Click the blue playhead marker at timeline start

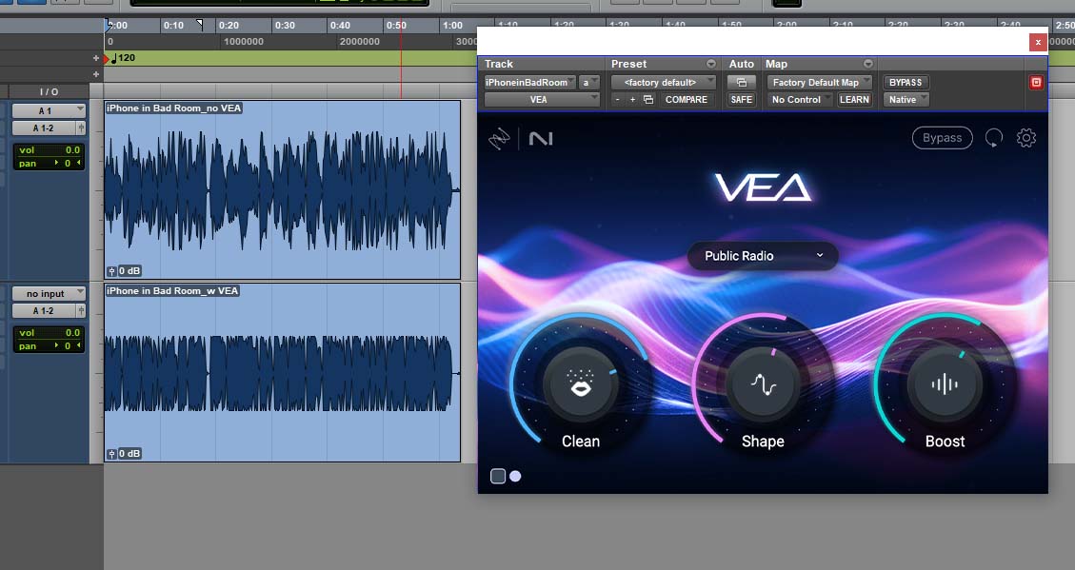(x=108, y=26)
